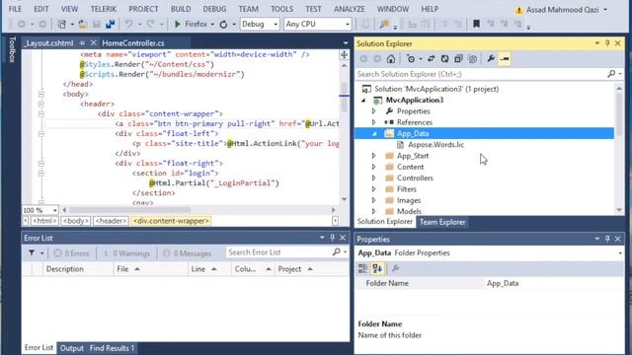Open the Toolbox side panel
This screenshot has height=355, width=632.
pyautogui.click(x=12, y=49)
